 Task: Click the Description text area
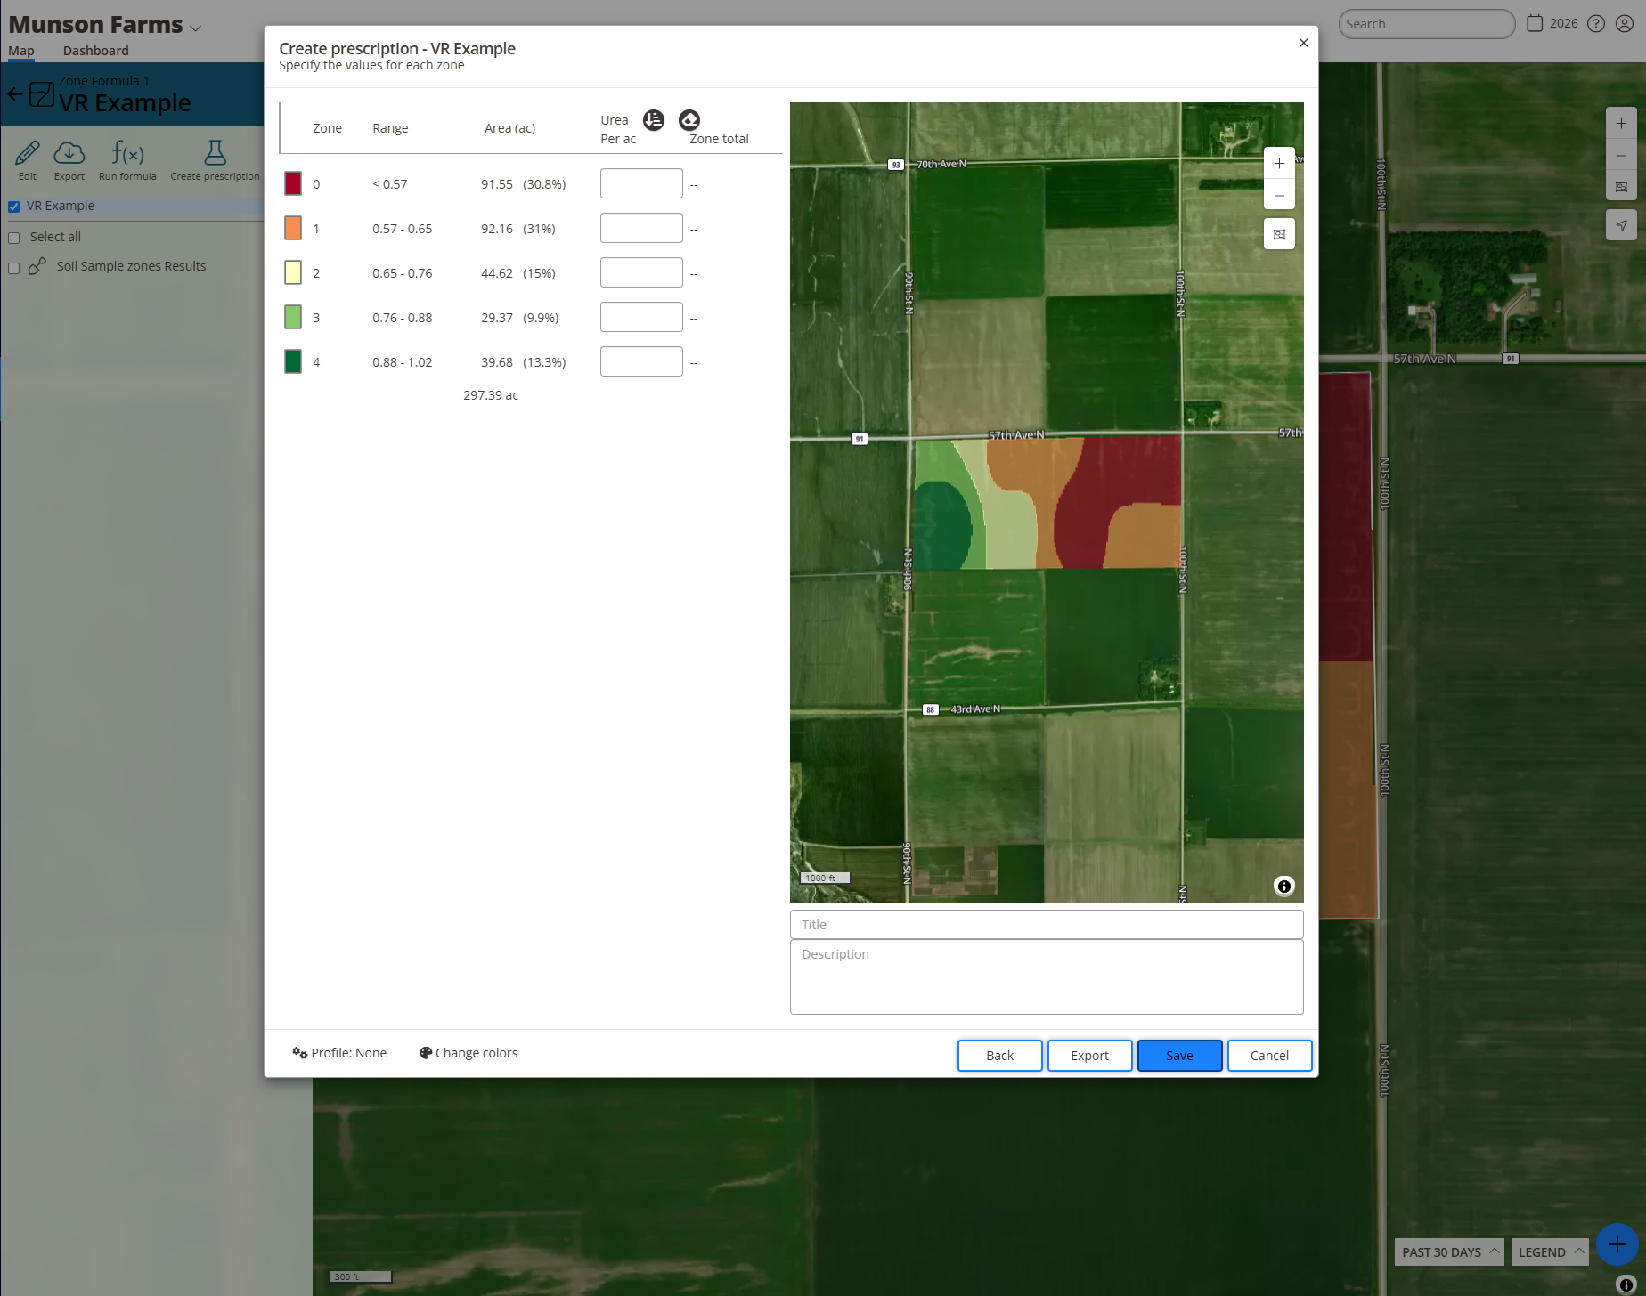point(1047,977)
